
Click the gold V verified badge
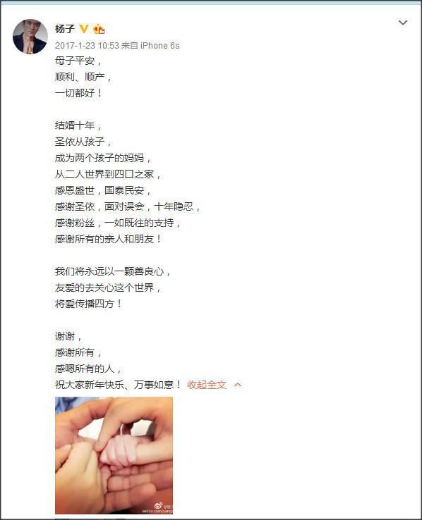(x=85, y=29)
